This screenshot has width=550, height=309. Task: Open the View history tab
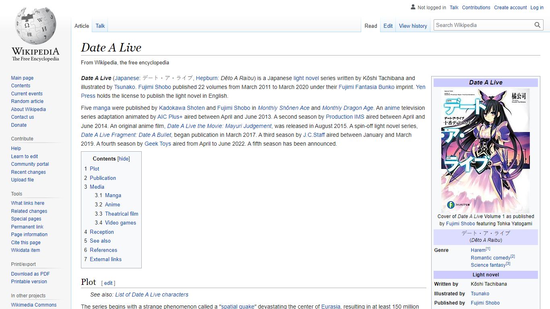coord(413,26)
